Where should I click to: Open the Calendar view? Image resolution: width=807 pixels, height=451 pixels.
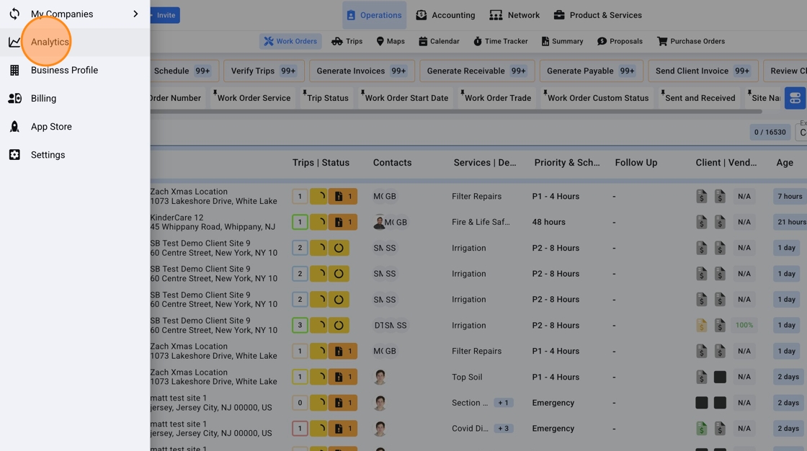tap(439, 41)
